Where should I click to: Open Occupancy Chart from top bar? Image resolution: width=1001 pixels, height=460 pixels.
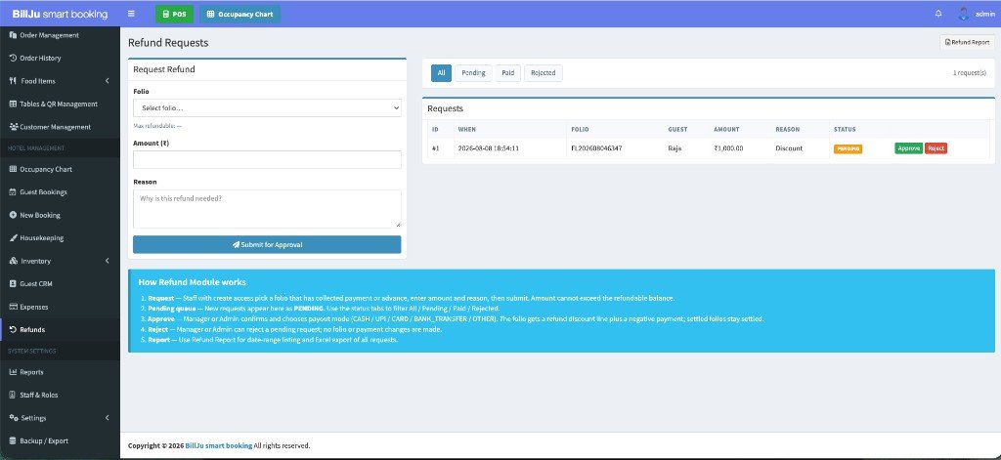tap(239, 14)
